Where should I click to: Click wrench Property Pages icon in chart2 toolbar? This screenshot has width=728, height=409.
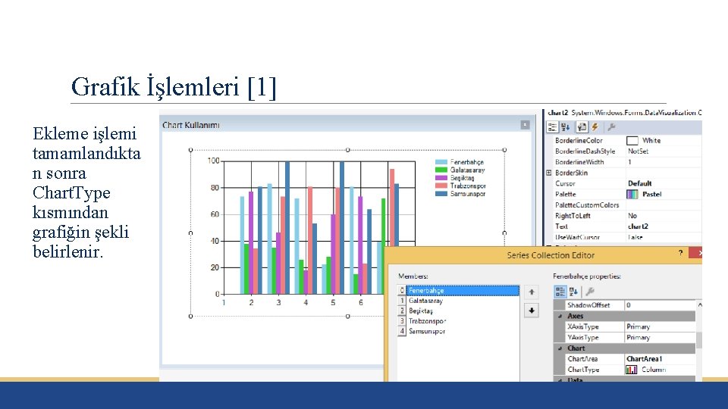click(611, 127)
